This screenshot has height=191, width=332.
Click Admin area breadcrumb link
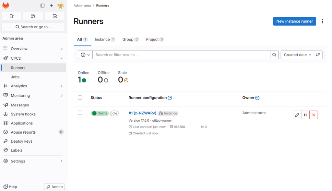(82, 6)
